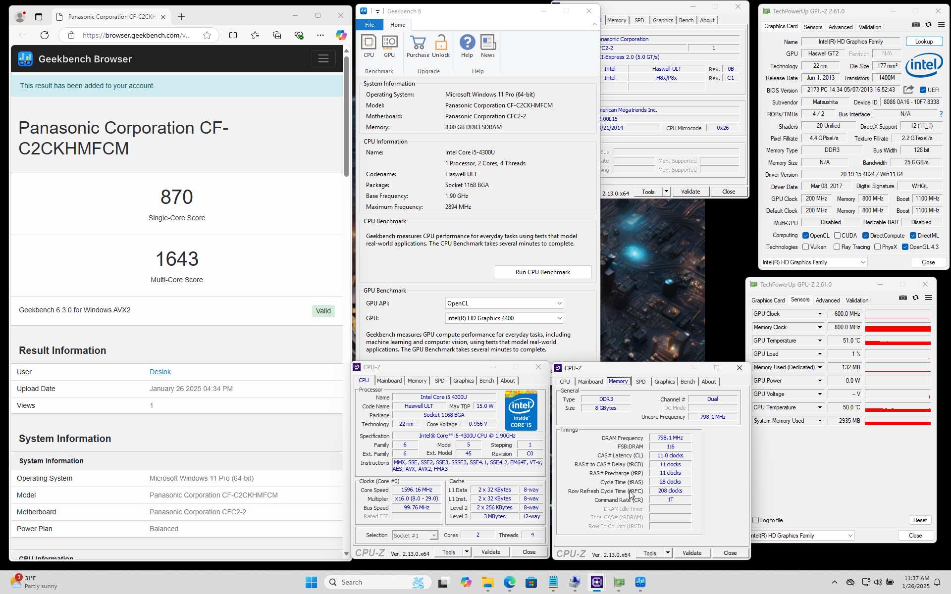Viewport: 951px width, 594px height.
Task: Open hamburger menu in GPU-Z Sensors window
Action: [x=929, y=297]
